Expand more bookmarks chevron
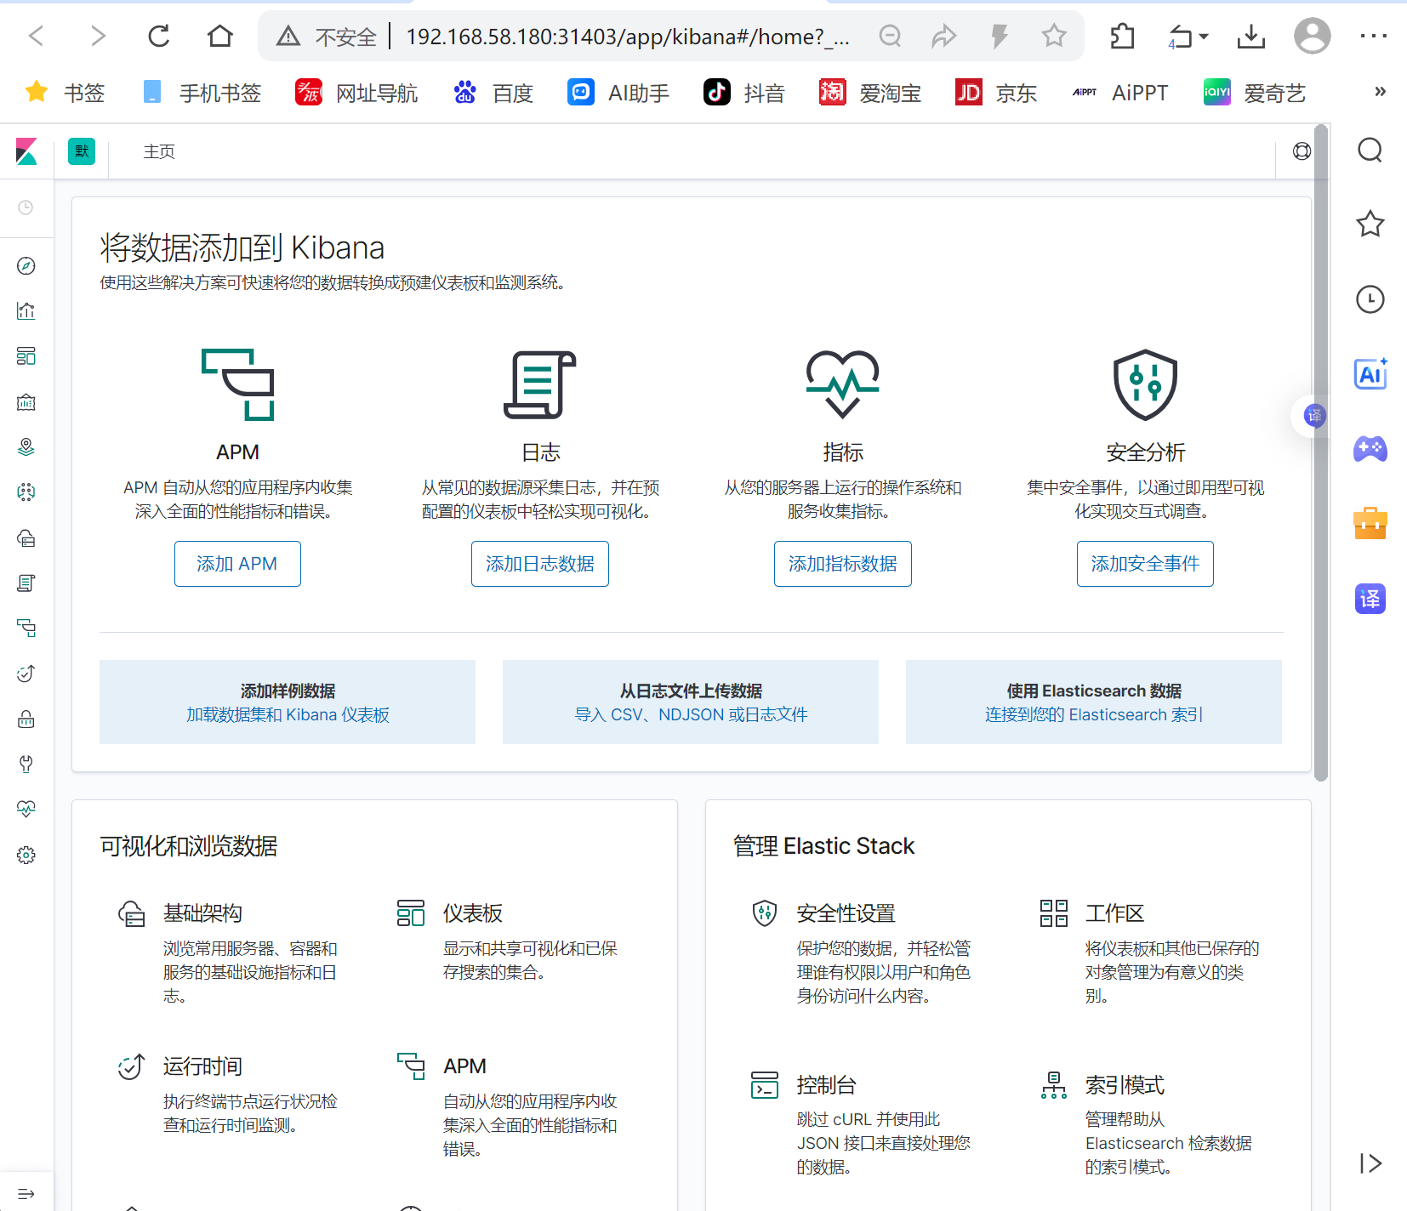This screenshot has height=1211, width=1407. (1380, 91)
